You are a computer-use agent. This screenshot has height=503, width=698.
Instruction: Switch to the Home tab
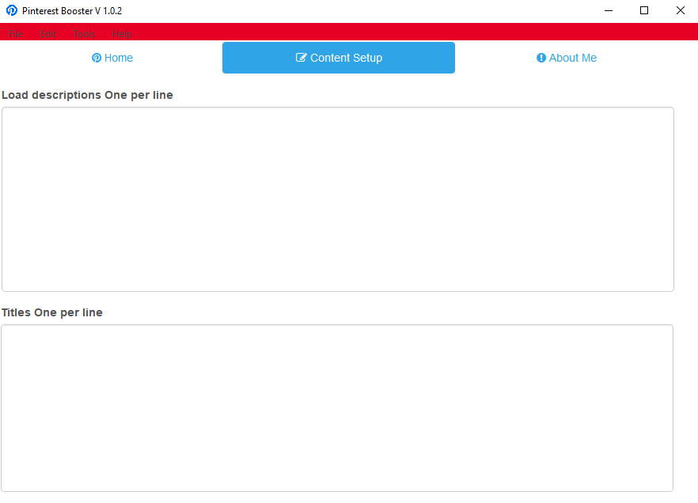(x=112, y=58)
